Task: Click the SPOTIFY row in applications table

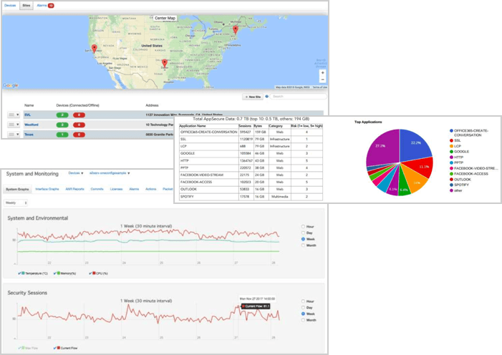Action: click(251, 197)
